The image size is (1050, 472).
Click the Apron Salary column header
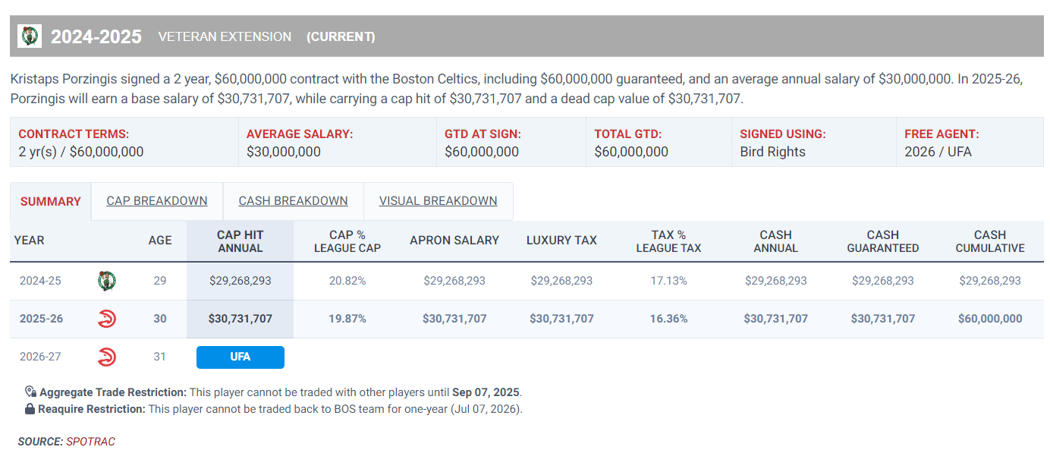coord(454,241)
